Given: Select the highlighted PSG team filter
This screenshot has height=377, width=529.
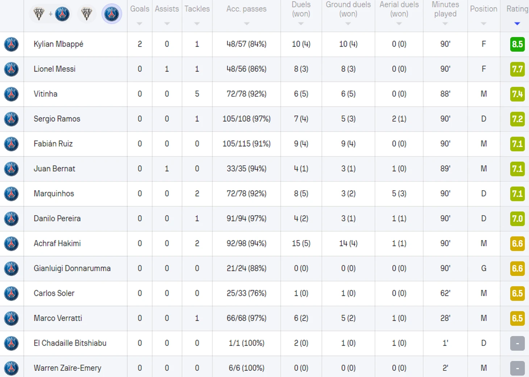Looking at the screenshot, I should click(112, 14).
